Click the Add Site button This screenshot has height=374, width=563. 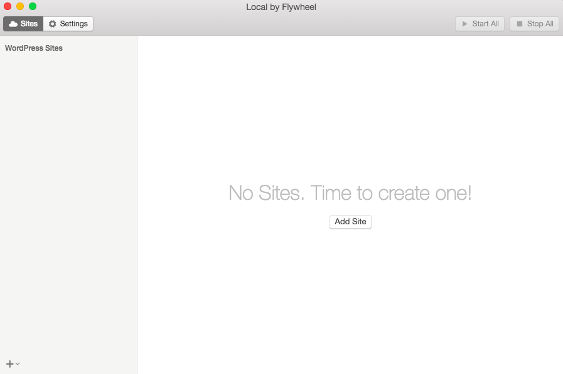[350, 222]
